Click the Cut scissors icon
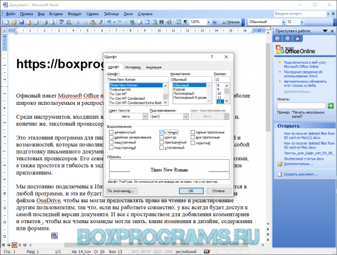Screen dimensions: 337x255 78,22
